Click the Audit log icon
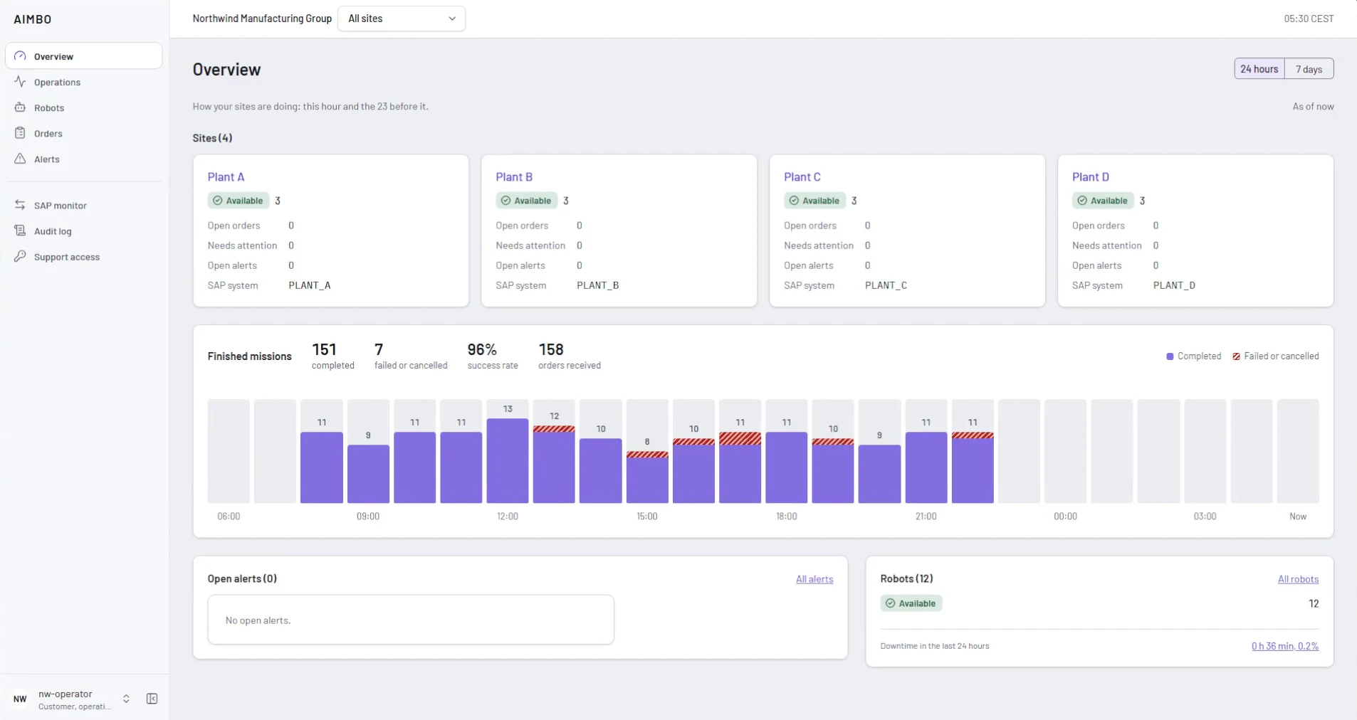Image resolution: width=1357 pixels, height=720 pixels. 20,231
